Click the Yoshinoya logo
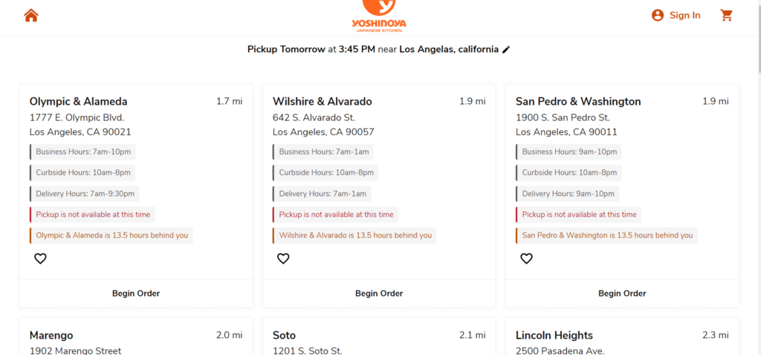This screenshot has height=355, width=761. click(380, 16)
